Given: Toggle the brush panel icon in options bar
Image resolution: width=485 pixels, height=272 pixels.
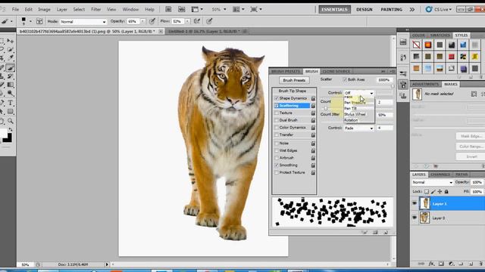Looking at the screenshot, I should 39,21.
